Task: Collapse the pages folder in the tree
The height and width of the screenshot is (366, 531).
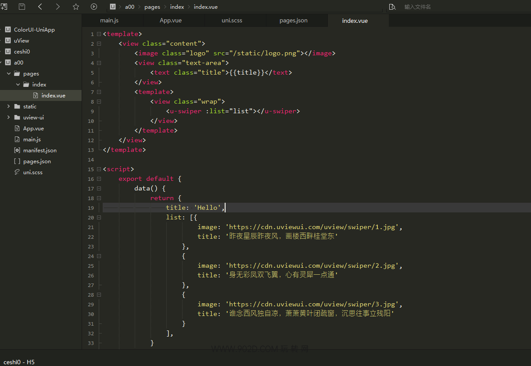Action: (9, 74)
